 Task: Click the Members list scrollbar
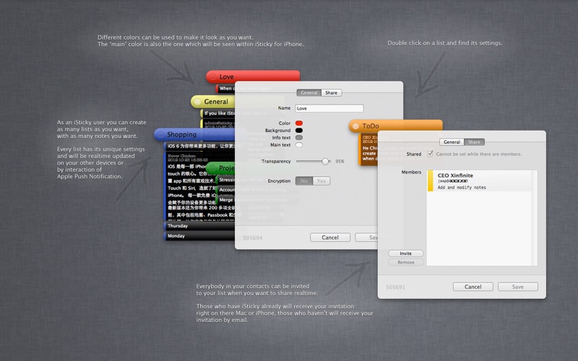[535, 218]
